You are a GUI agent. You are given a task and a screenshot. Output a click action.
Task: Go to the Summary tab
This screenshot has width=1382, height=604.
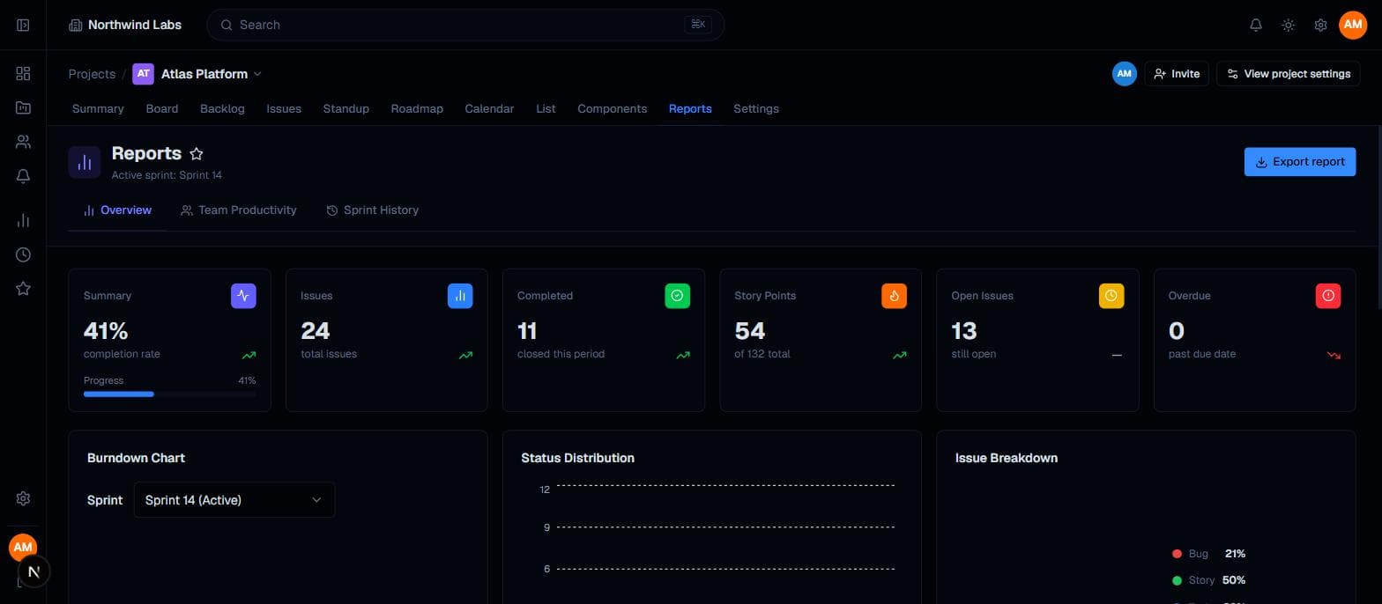[98, 108]
